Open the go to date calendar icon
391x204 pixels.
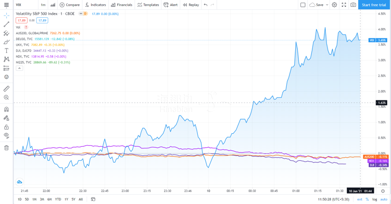(x=93, y=199)
